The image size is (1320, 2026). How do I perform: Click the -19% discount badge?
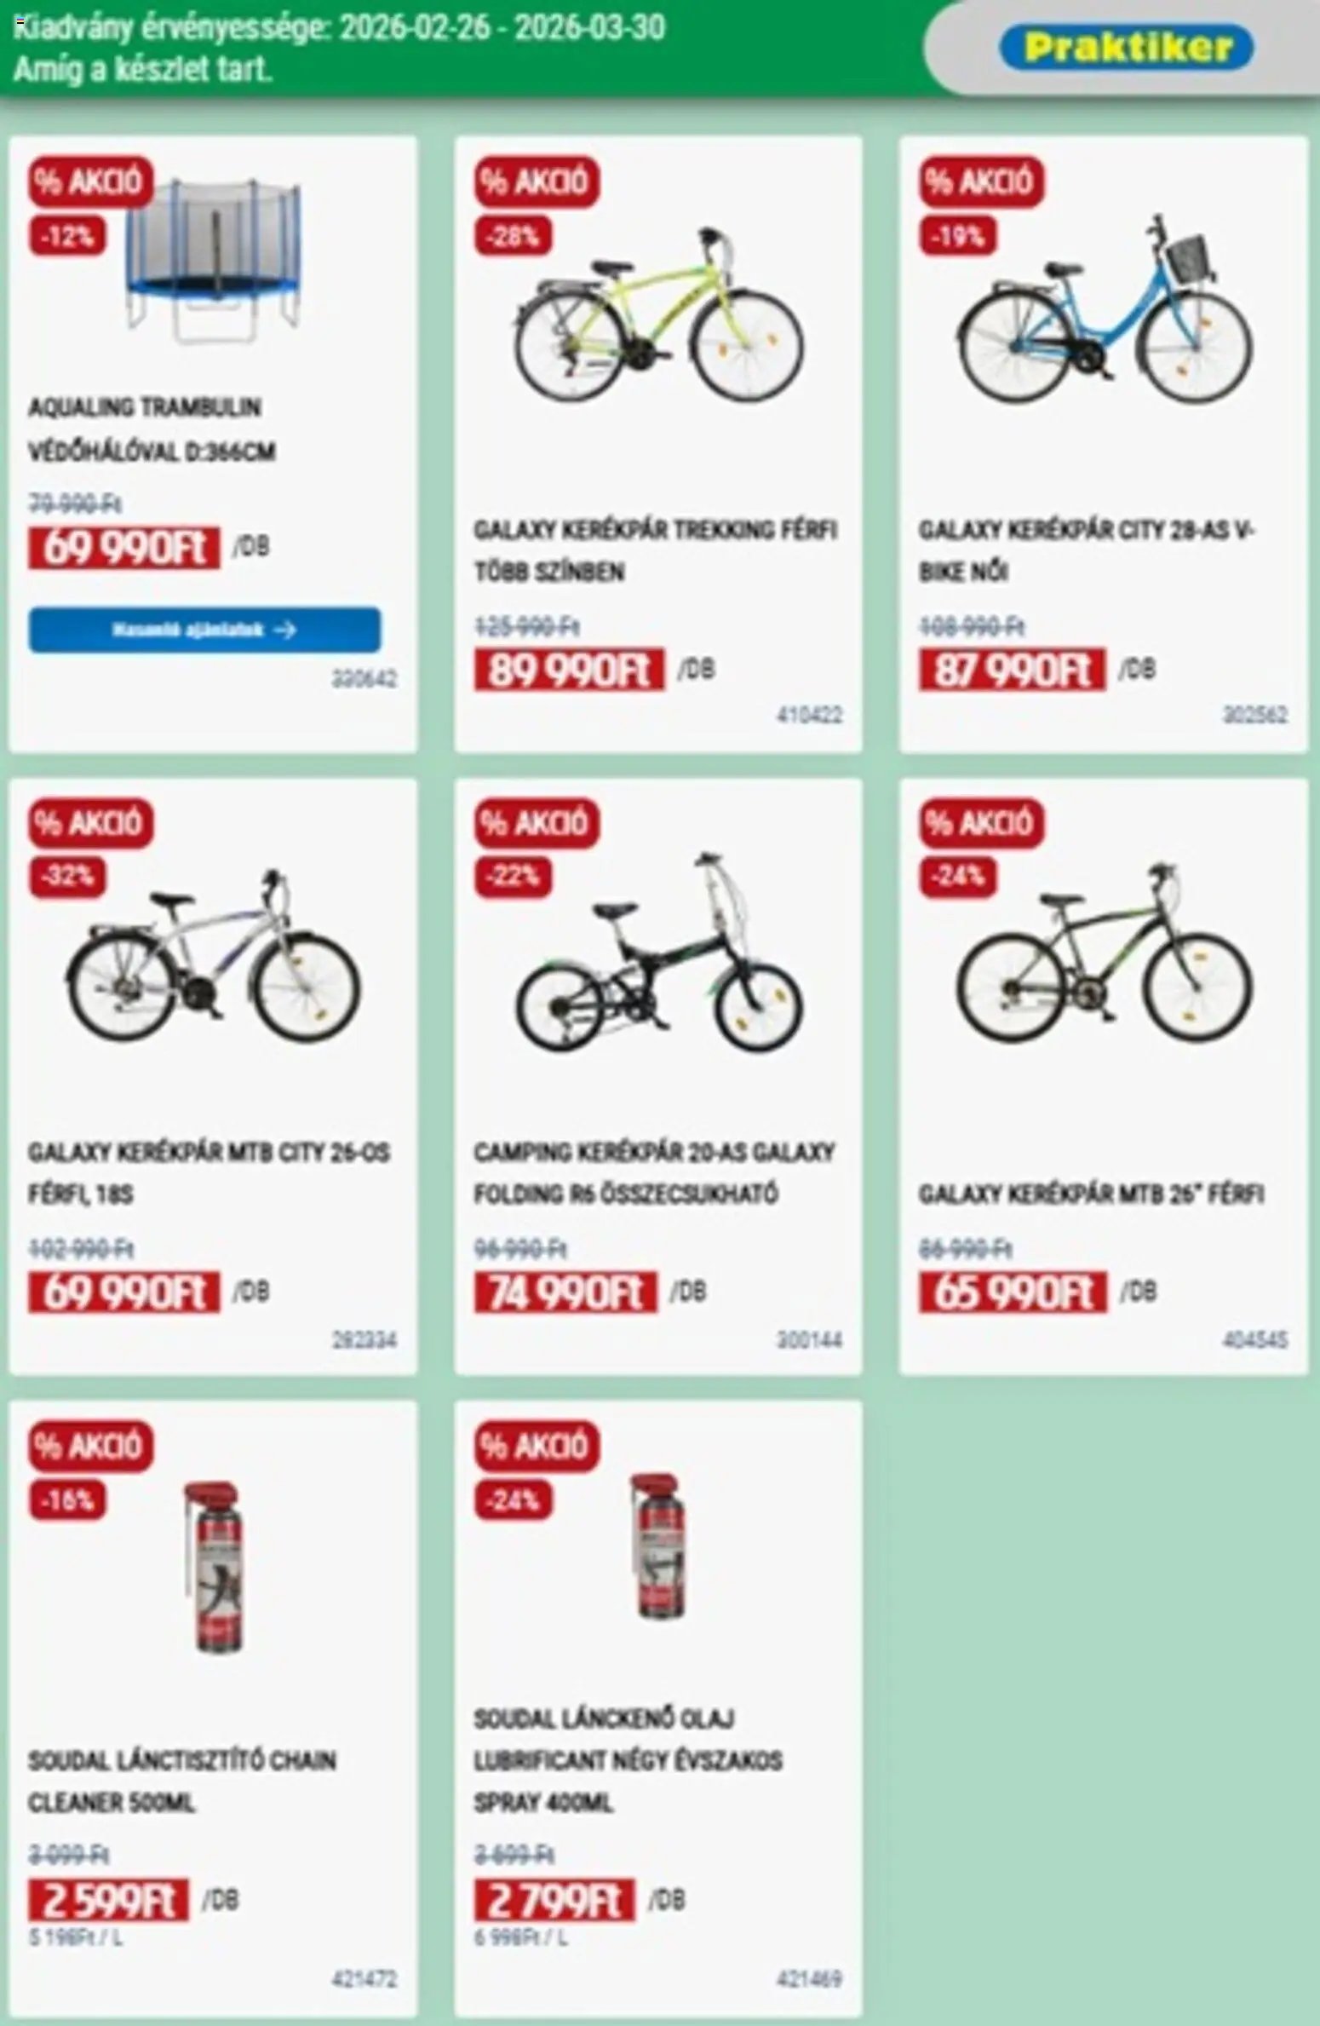click(x=958, y=236)
